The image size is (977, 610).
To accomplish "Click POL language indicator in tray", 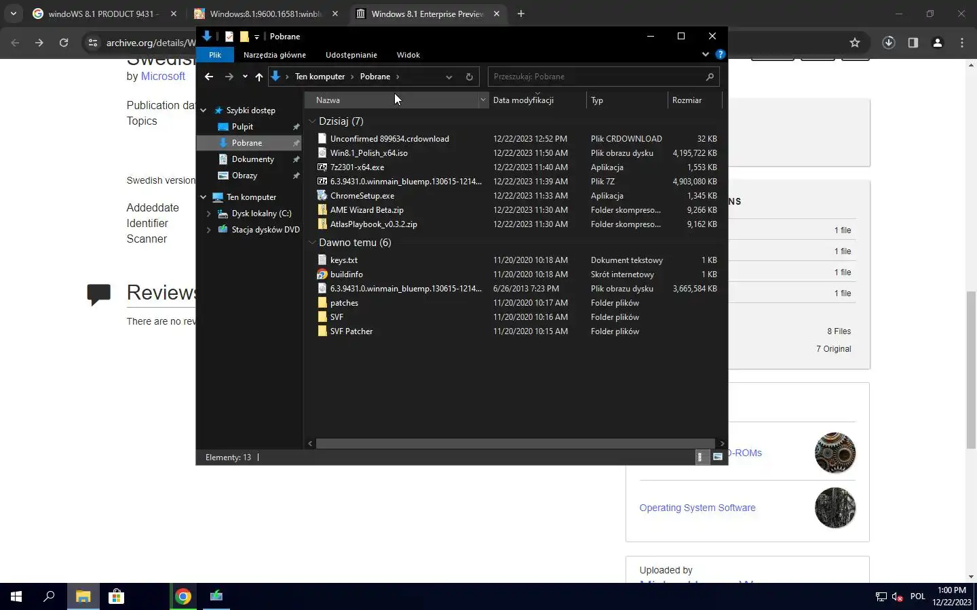I will (x=918, y=596).
